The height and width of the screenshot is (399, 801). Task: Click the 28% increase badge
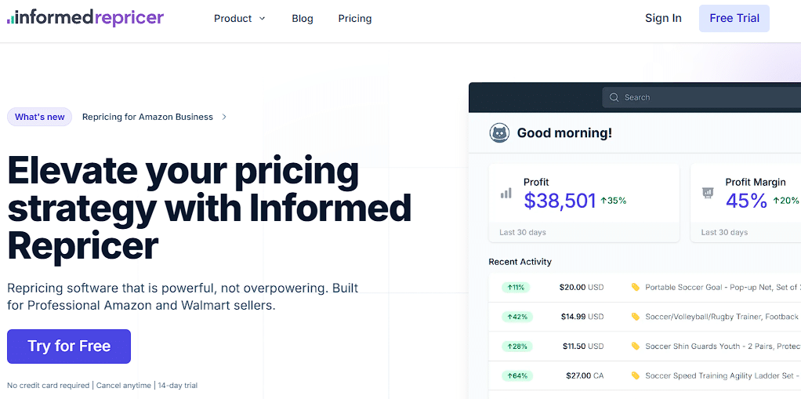[x=517, y=346]
